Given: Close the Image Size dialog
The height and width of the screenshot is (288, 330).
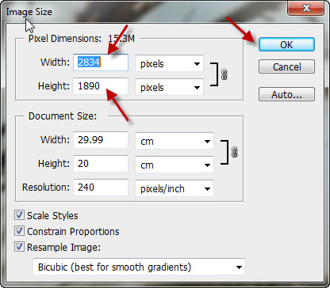Looking at the screenshot, I should (306, 8).
